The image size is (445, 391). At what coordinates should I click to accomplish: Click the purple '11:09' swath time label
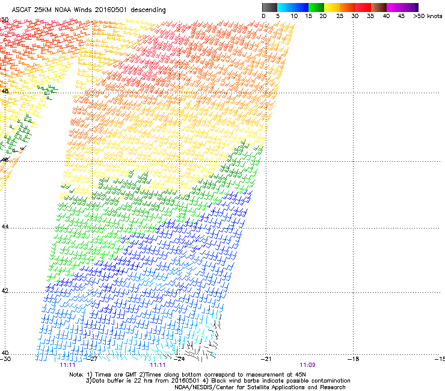click(308, 365)
